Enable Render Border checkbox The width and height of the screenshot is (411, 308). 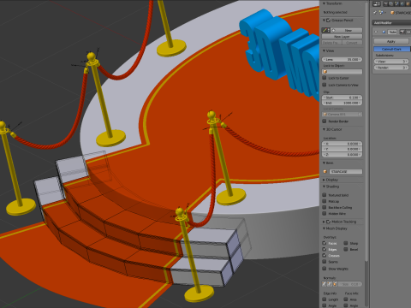(325, 121)
